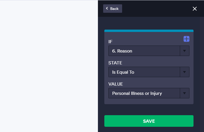
Task: Click the arrow on the STATE dropdown
Action: click(x=184, y=72)
